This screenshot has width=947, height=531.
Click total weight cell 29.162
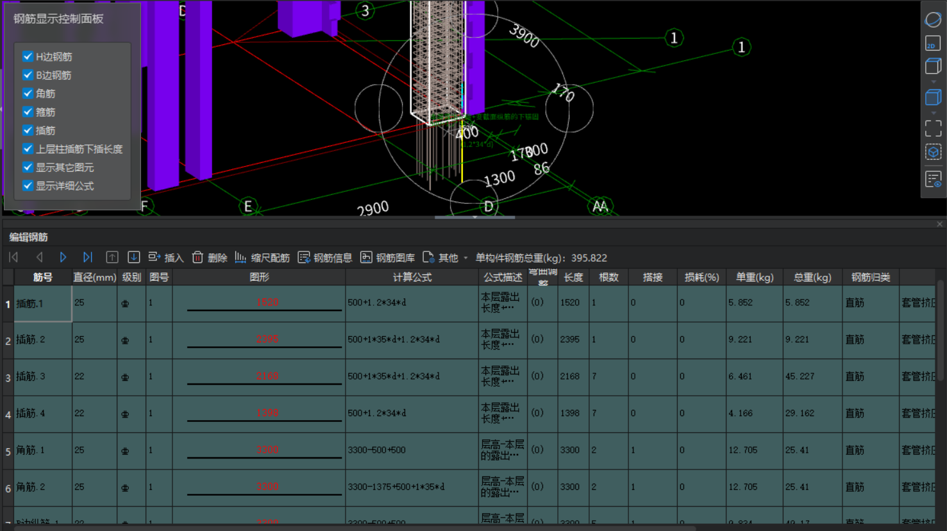pos(812,414)
